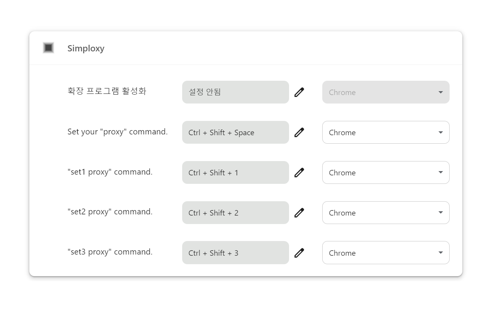Open the Chrome scope dropdown for set1 proxy
This screenshot has width=494, height=309.
(x=386, y=172)
